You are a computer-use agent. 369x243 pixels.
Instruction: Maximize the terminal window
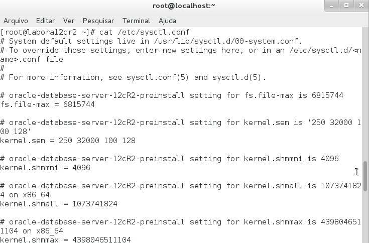(346, 6)
